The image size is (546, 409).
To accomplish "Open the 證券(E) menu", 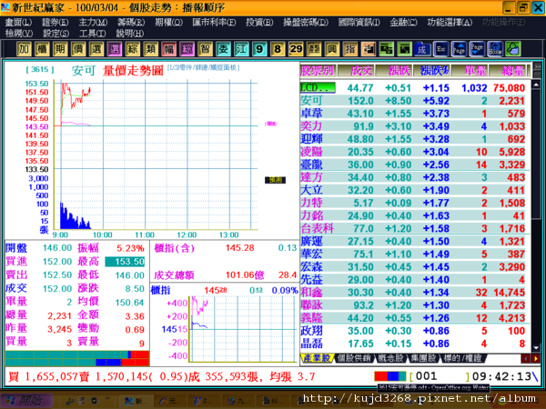I will point(55,22).
